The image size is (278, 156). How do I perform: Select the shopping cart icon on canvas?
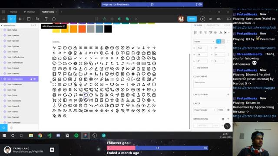[x=54, y=100]
